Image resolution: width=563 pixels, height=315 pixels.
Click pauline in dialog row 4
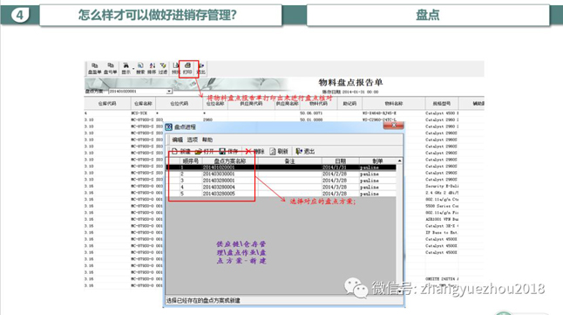click(x=370, y=188)
